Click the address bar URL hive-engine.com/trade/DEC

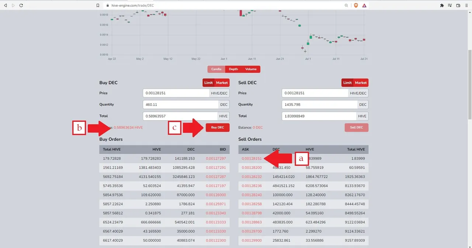click(133, 6)
